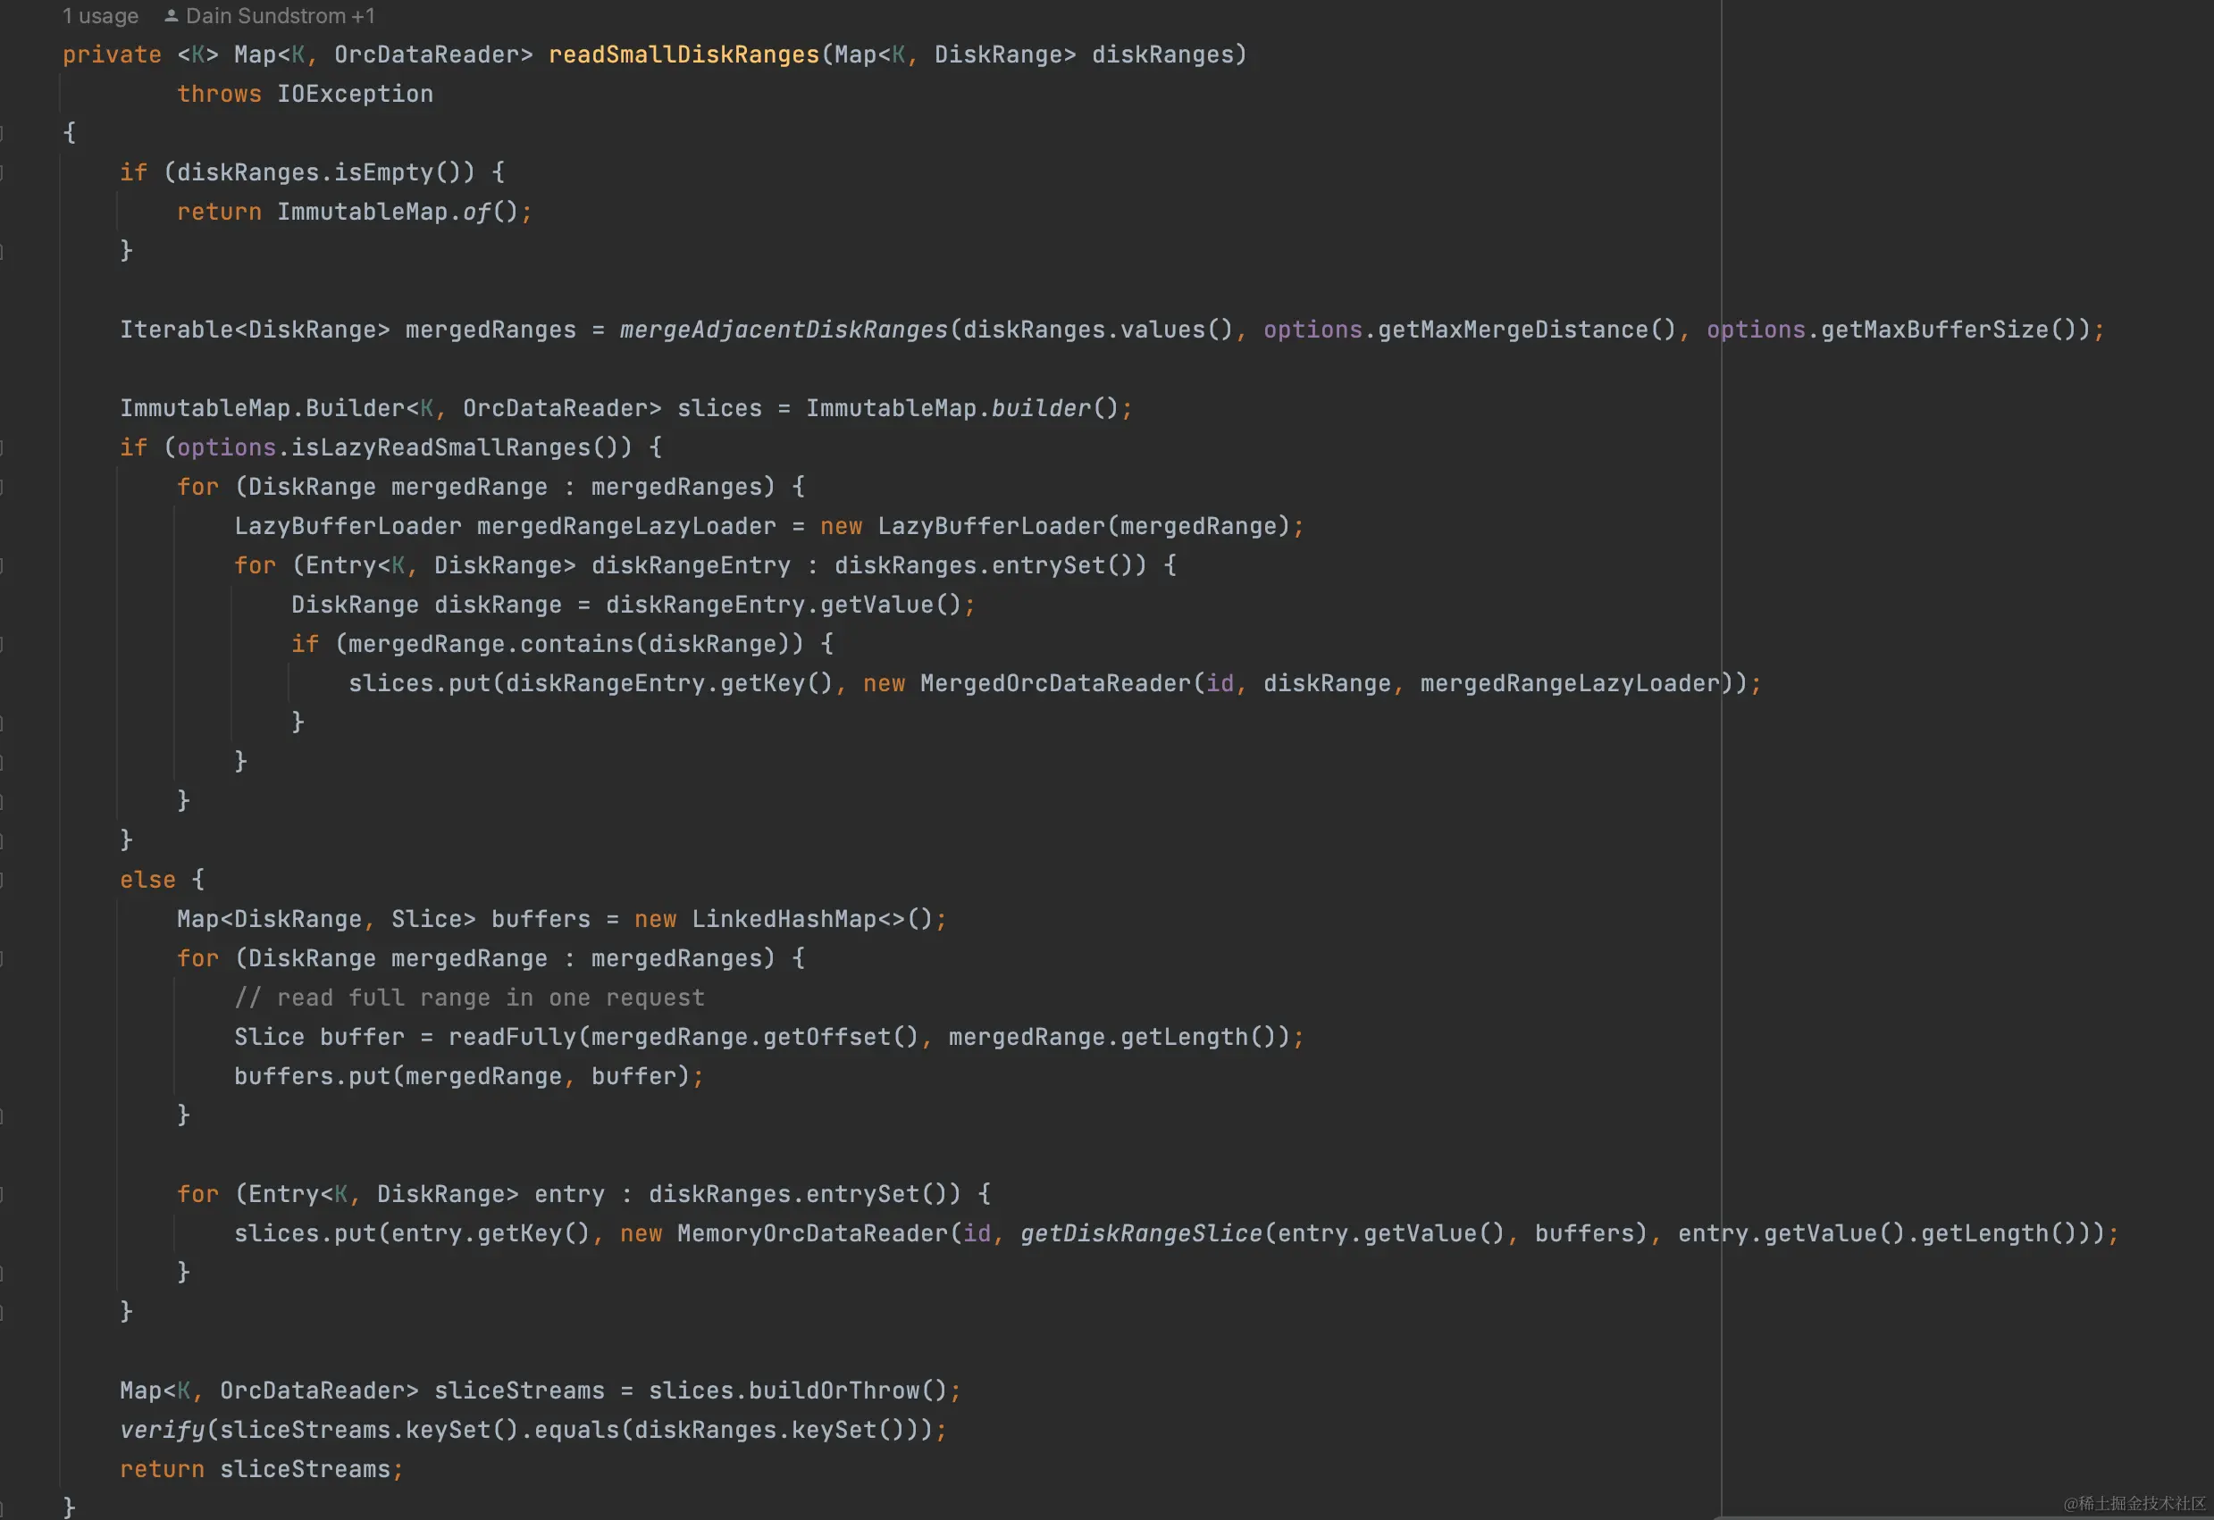Click the IOException in throws clause

point(355,94)
